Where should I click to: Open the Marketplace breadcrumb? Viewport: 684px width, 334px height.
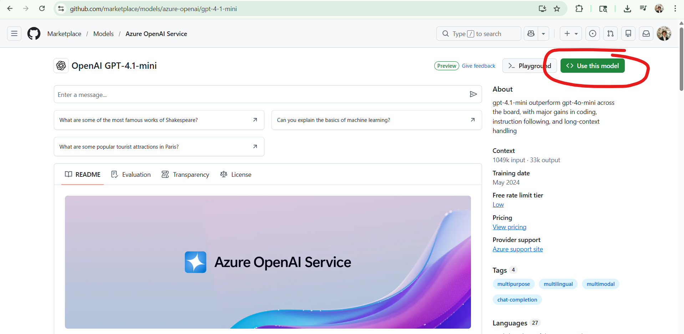[64, 34]
